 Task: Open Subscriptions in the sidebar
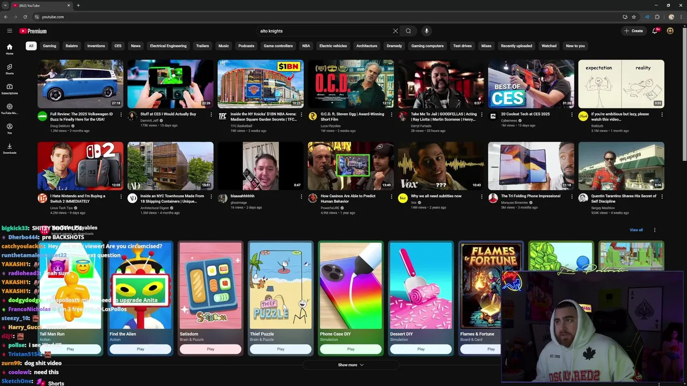pos(10,89)
